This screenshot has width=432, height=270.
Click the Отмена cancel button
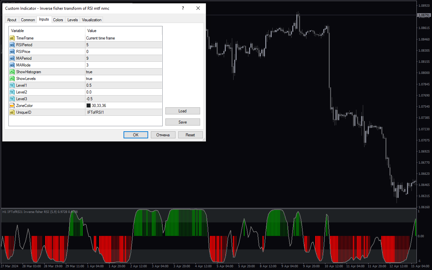pyautogui.click(x=163, y=135)
